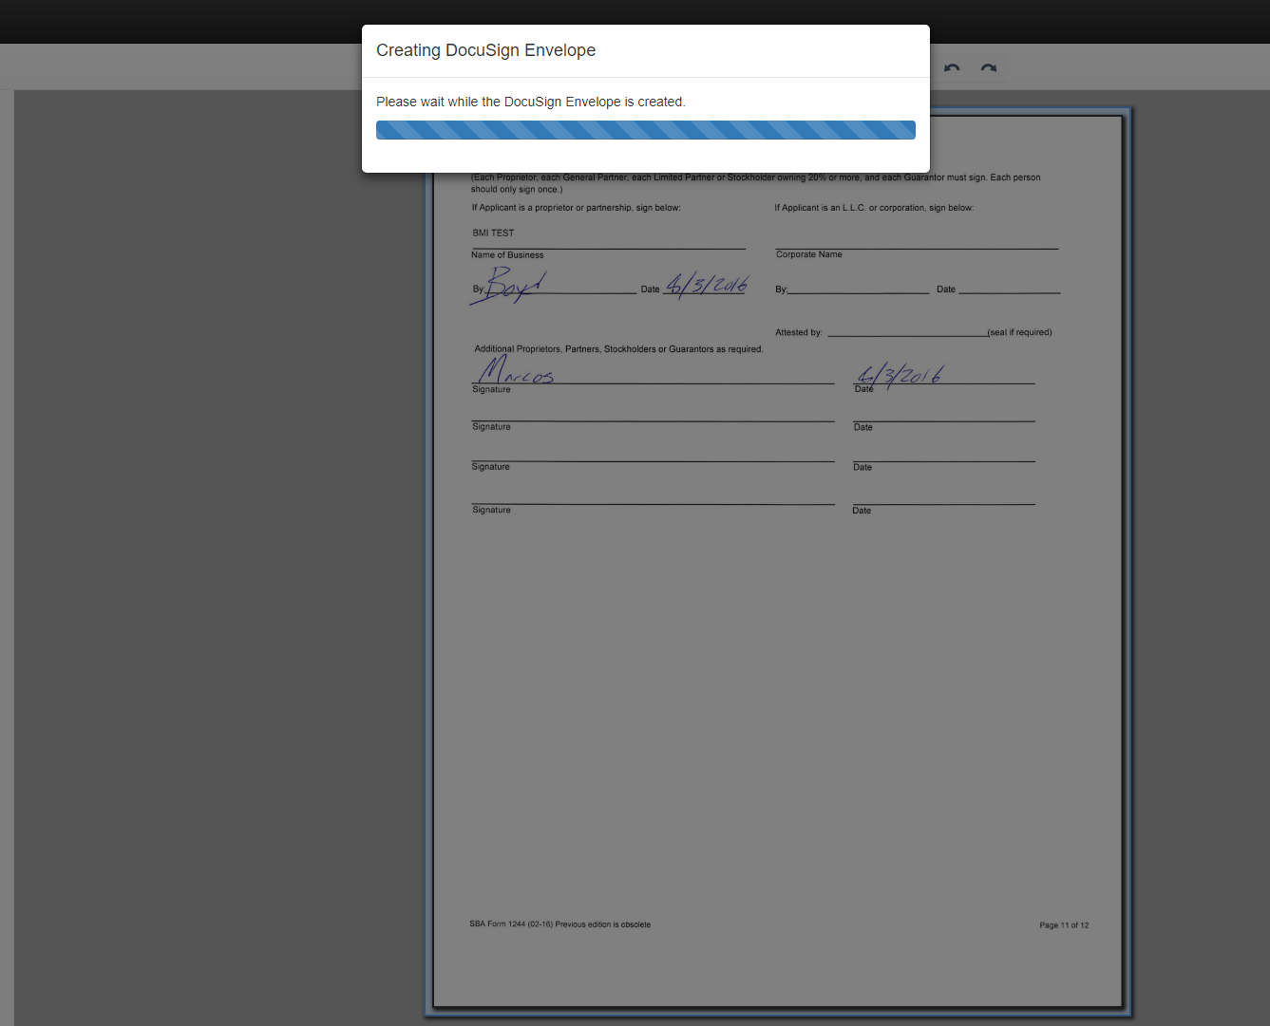Click the corporation By signature line
This screenshot has height=1026, width=1270.
click(859, 287)
